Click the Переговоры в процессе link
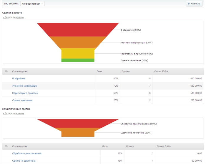This screenshot has height=164, width=206. 25,93
